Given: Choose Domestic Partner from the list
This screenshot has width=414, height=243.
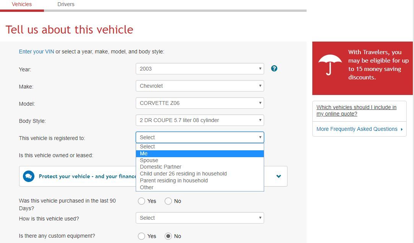Looking at the screenshot, I should pyautogui.click(x=200, y=167).
